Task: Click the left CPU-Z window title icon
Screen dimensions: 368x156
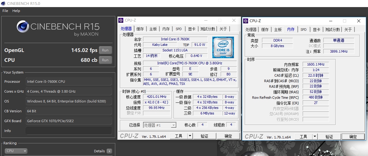Action: (x=121, y=20)
